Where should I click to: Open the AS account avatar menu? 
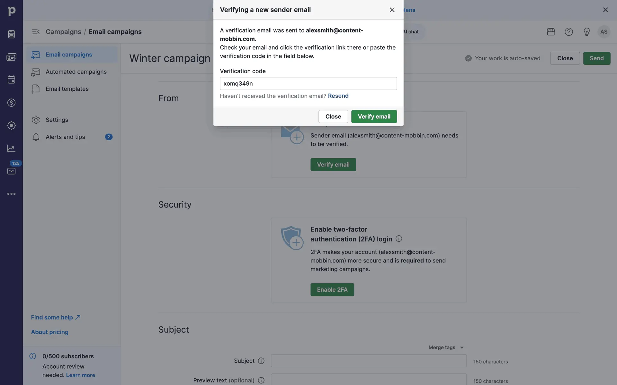coord(604,32)
